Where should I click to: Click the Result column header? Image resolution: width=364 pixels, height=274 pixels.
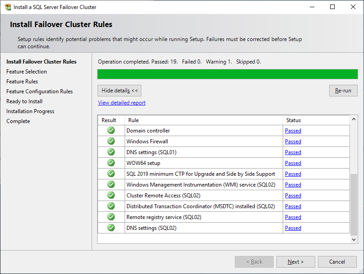click(x=111, y=120)
